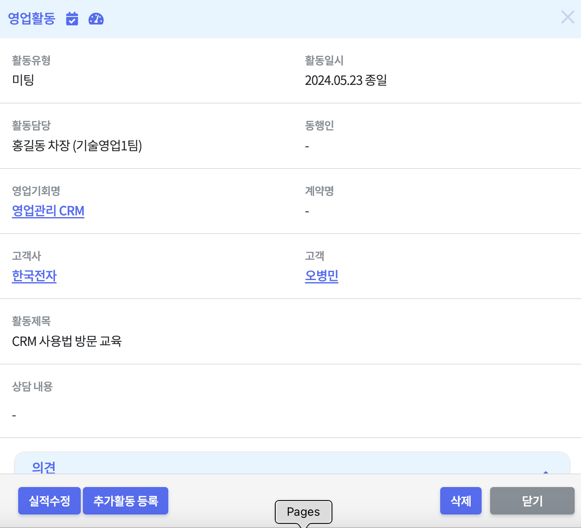The width and height of the screenshot is (581, 528).
Task: Click the calendar check icon in header
Action: click(x=72, y=19)
